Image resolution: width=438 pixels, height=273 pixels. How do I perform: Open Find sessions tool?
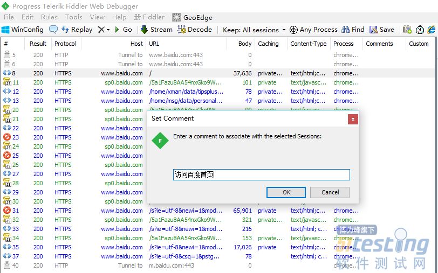click(353, 30)
